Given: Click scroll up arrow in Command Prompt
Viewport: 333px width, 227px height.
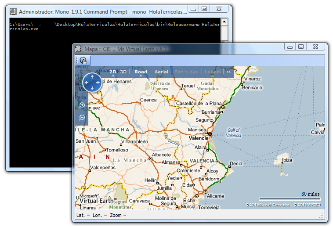Looking at the screenshot, I should point(224,22).
